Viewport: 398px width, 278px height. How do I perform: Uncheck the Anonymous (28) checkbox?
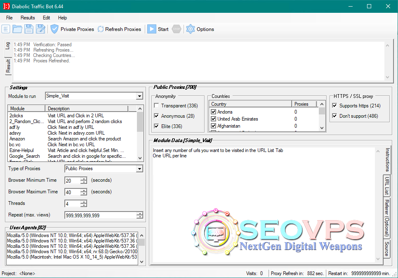point(157,116)
